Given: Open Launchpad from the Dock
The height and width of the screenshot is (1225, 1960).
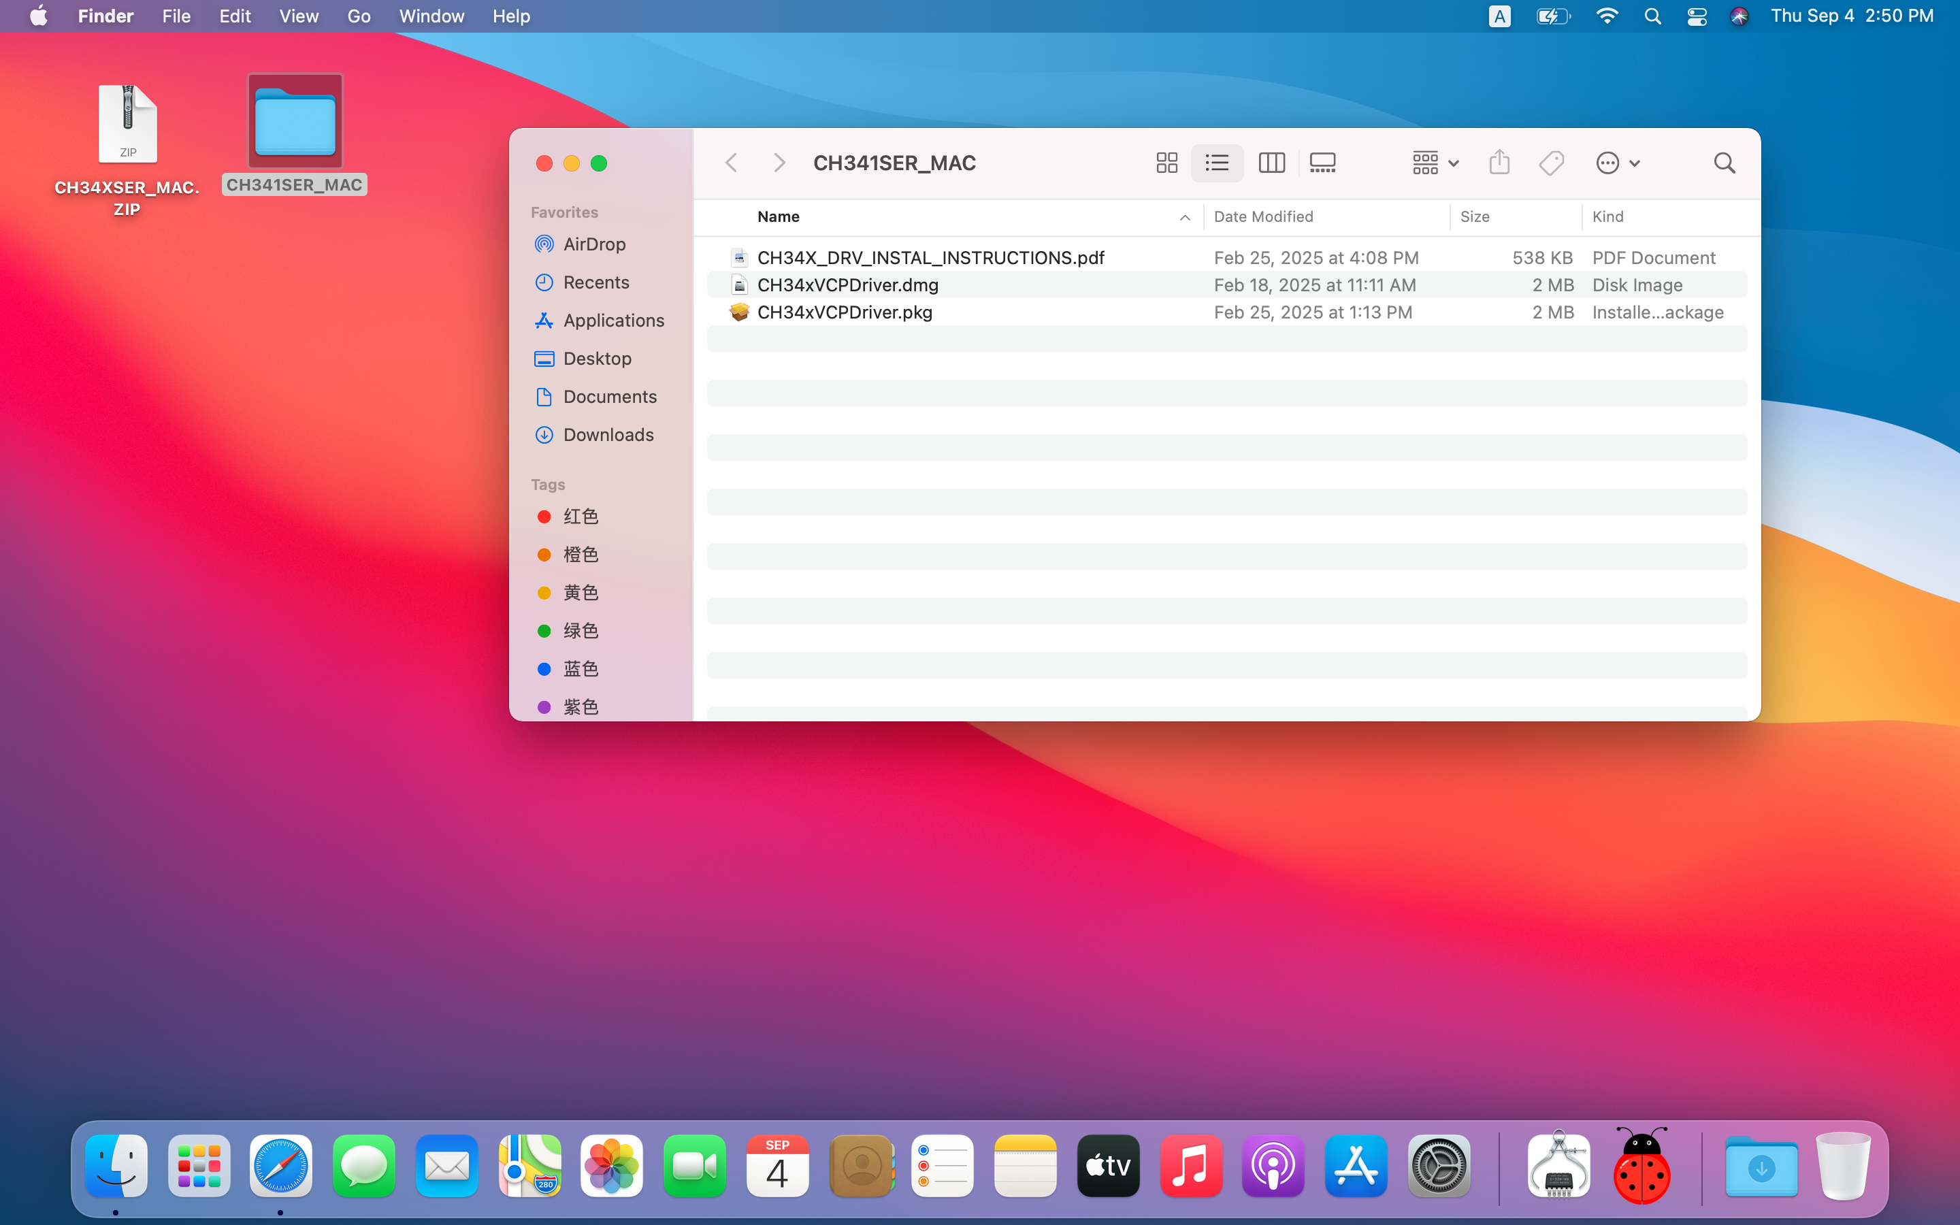Looking at the screenshot, I should click(199, 1166).
